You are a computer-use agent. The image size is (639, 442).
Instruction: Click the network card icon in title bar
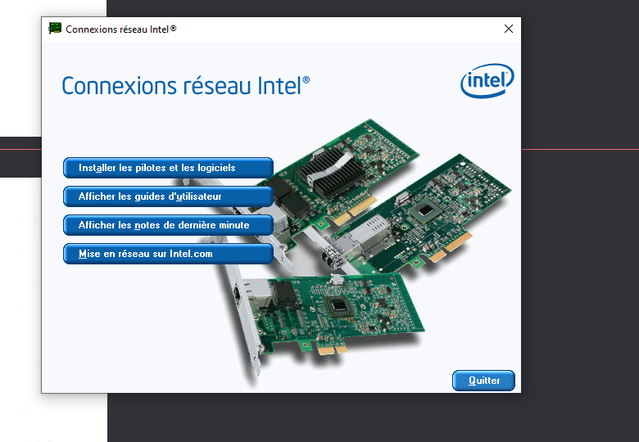coord(55,29)
